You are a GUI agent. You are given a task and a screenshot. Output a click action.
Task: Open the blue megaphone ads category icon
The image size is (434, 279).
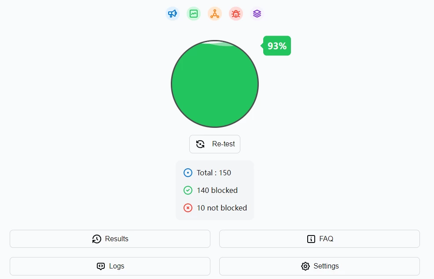tap(173, 14)
